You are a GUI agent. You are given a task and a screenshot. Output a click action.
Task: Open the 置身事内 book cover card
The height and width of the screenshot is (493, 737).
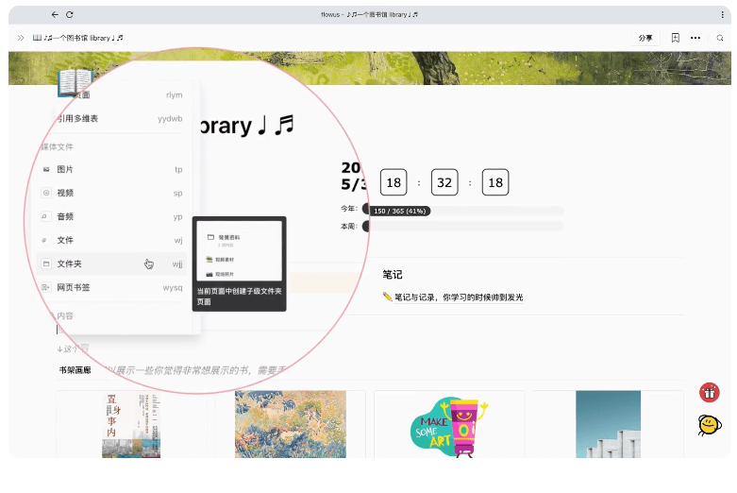tap(131, 424)
